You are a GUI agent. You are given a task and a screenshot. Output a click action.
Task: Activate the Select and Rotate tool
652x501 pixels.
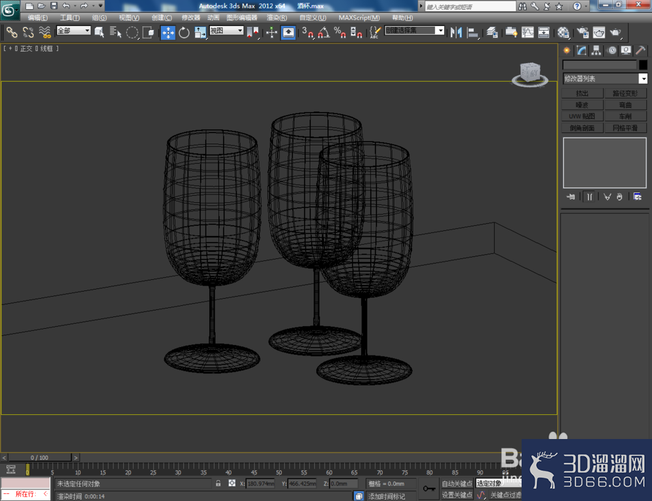184,33
